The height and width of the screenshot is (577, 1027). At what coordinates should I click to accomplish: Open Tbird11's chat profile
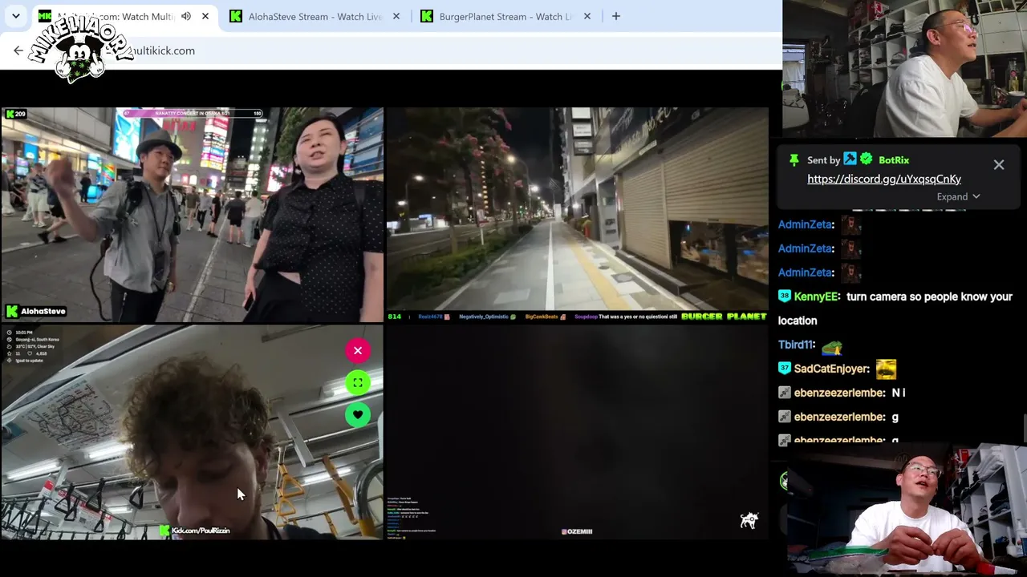coord(796,345)
